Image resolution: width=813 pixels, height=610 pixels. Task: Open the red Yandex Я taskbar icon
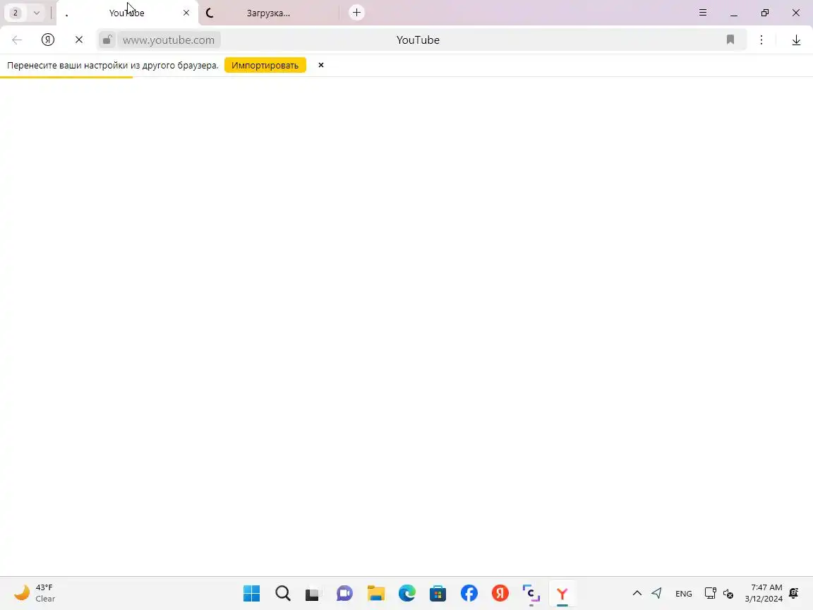tap(500, 593)
